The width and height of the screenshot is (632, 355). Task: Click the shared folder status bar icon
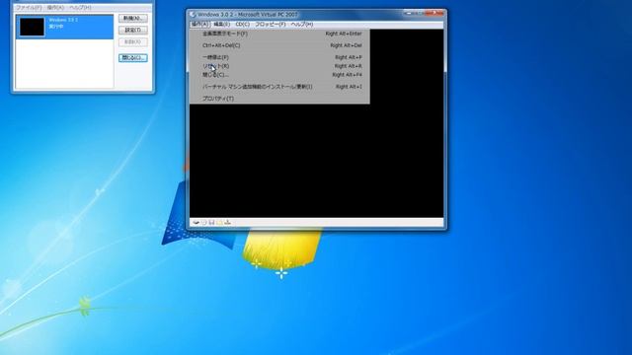(219, 222)
